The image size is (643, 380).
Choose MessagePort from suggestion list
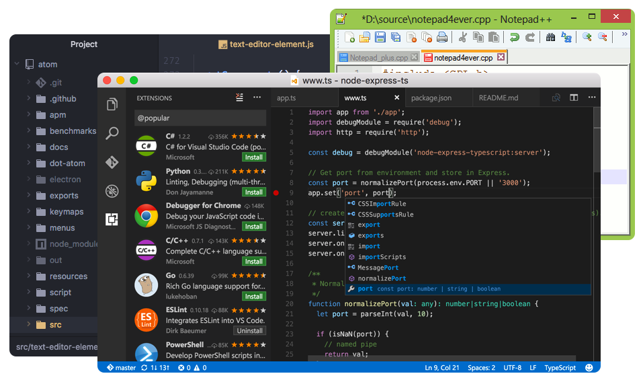[x=468, y=268]
